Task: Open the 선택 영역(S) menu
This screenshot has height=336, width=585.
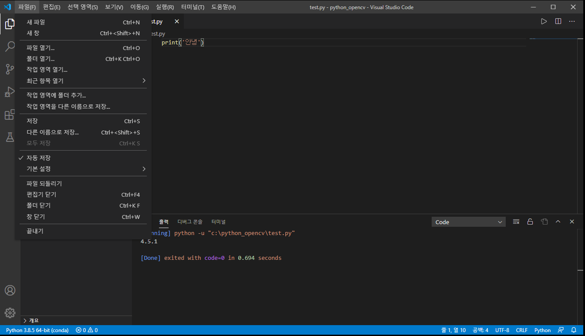Action: point(83,7)
